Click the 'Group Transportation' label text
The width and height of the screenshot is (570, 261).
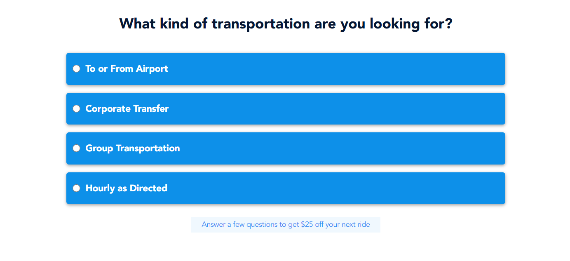click(132, 148)
